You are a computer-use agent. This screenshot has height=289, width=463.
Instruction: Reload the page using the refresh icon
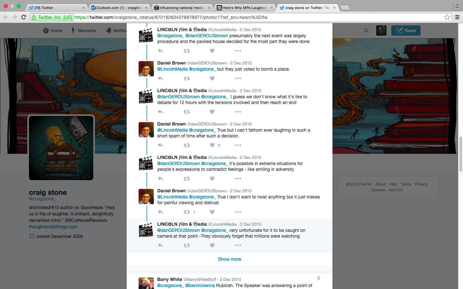click(x=23, y=17)
